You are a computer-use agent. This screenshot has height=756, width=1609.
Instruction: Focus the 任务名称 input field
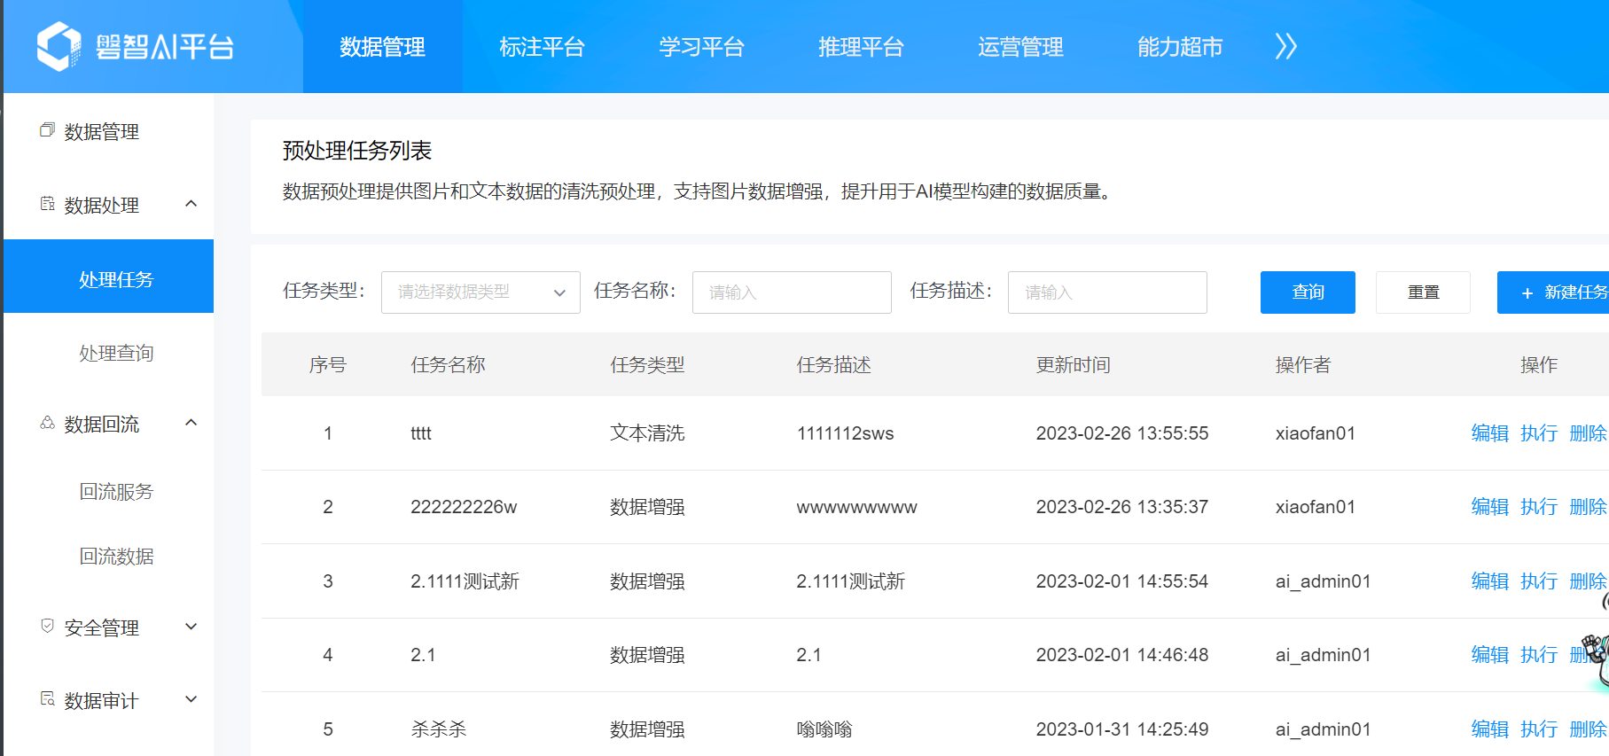click(x=792, y=292)
